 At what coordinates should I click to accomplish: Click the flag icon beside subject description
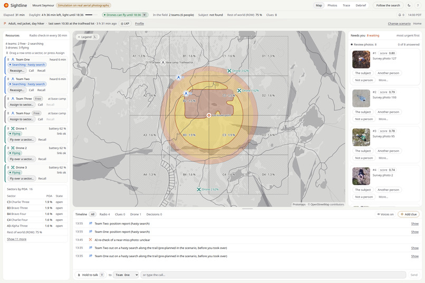tap(5, 24)
